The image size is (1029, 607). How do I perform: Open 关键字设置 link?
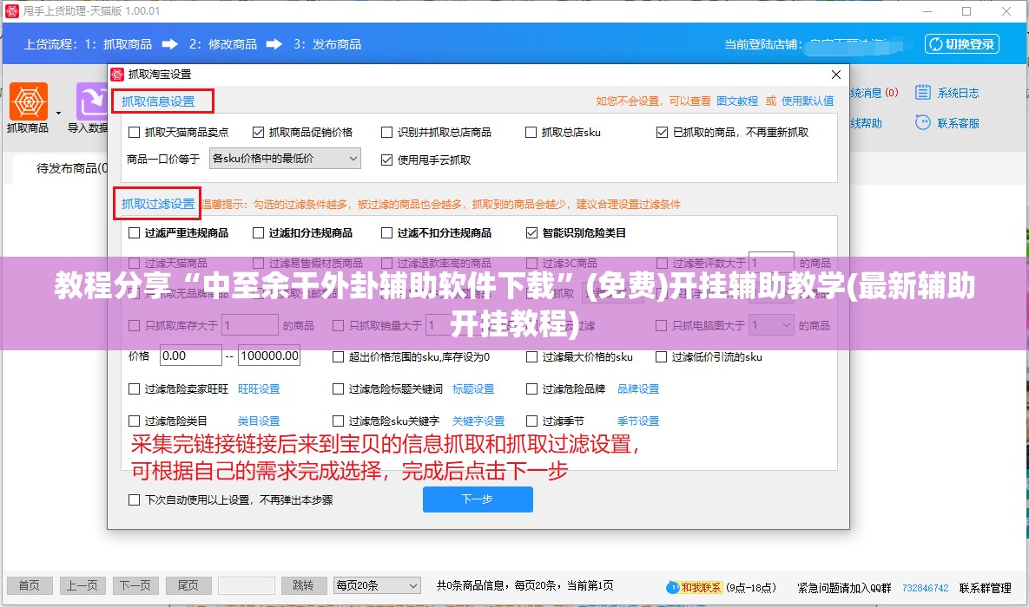478,421
